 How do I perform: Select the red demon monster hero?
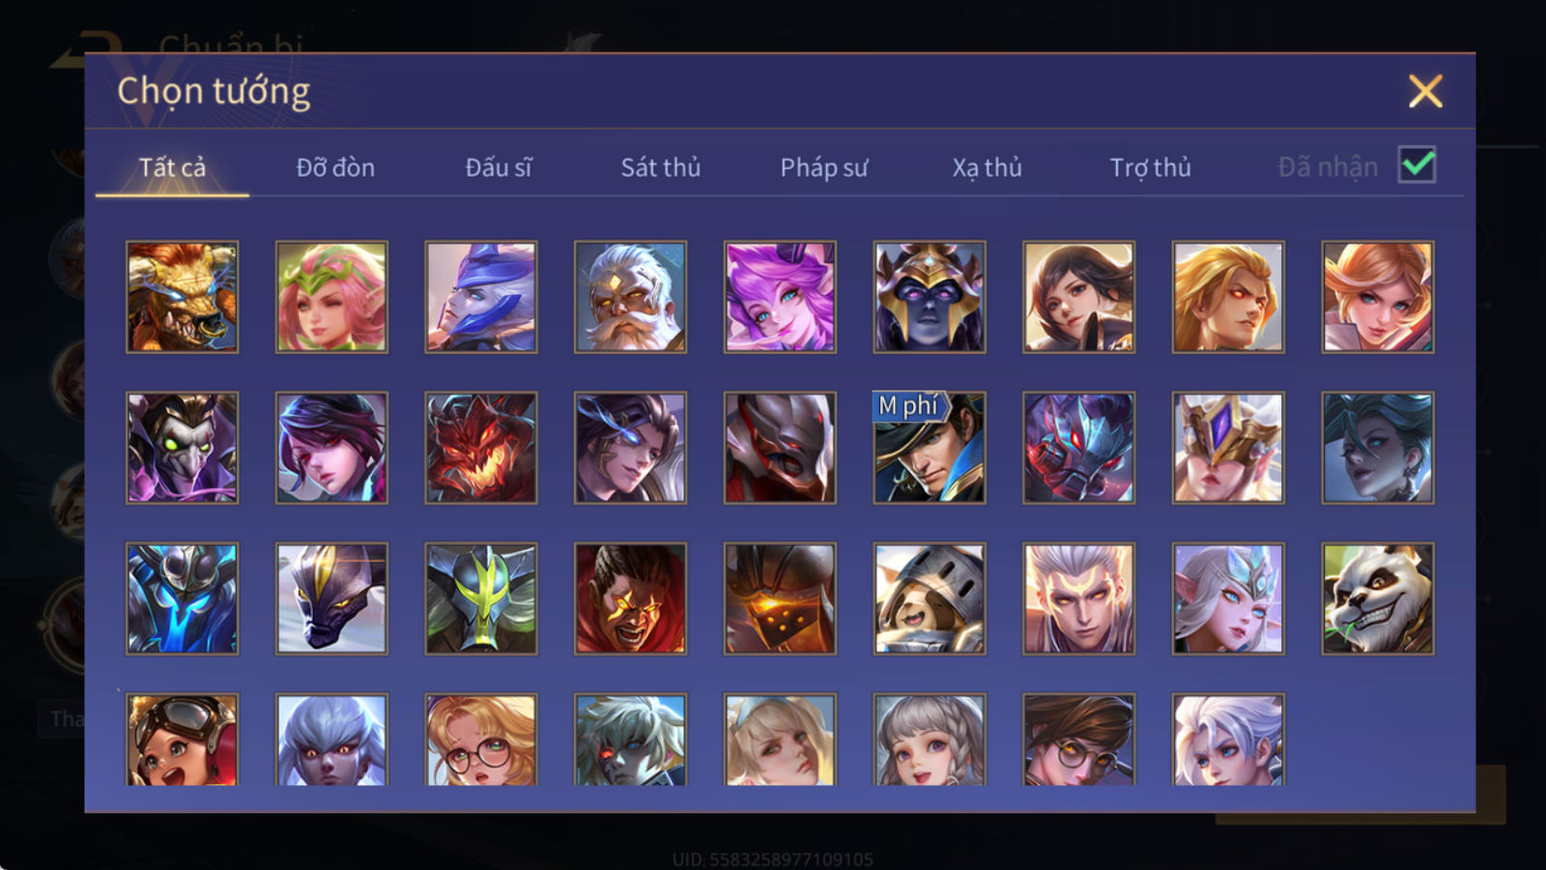[x=481, y=448]
